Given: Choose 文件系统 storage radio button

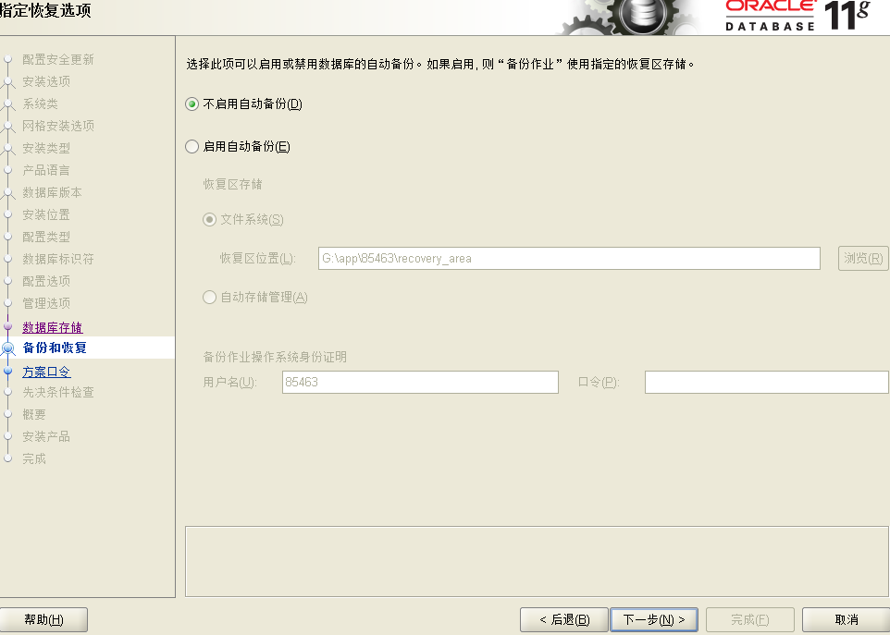Looking at the screenshot, I should [x=209, y=219].
